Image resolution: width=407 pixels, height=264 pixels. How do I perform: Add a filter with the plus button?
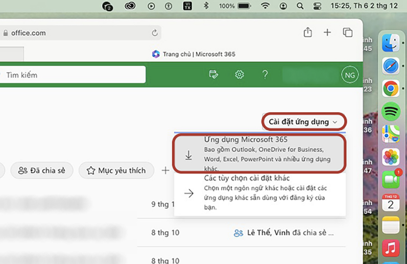point(165,171)
